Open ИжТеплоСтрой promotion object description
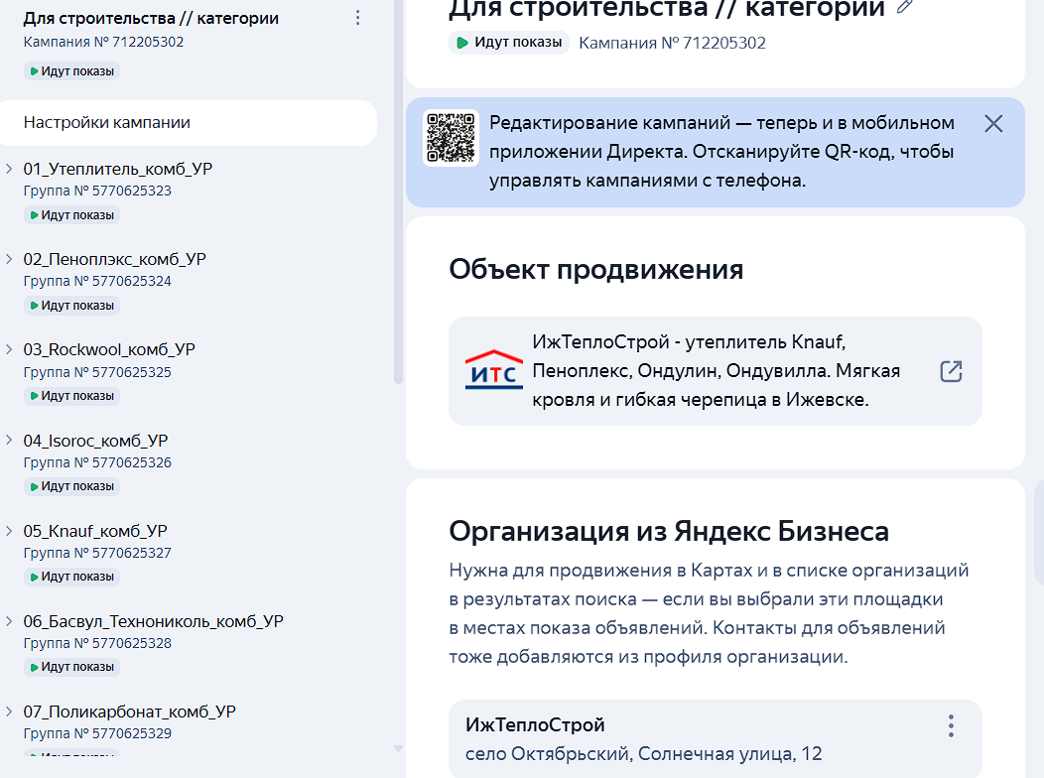 pyautogui.click(x=716, y=371)
